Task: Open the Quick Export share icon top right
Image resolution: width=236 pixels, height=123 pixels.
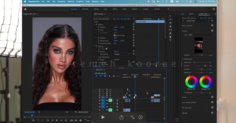Action: [213, 9]
